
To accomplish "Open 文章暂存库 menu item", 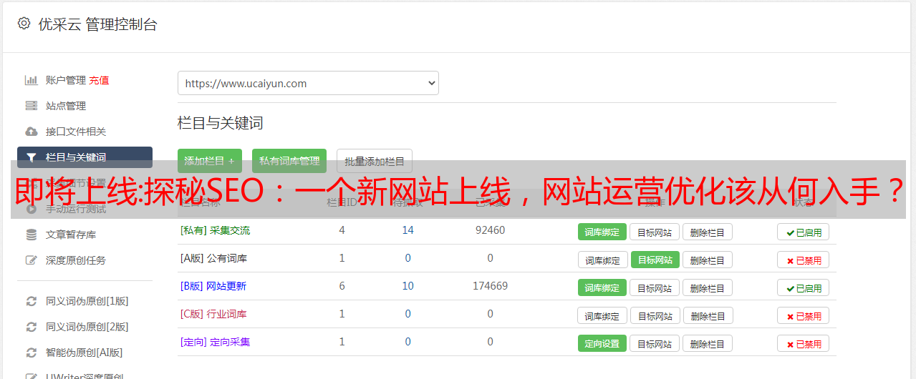I will point(71,235).
